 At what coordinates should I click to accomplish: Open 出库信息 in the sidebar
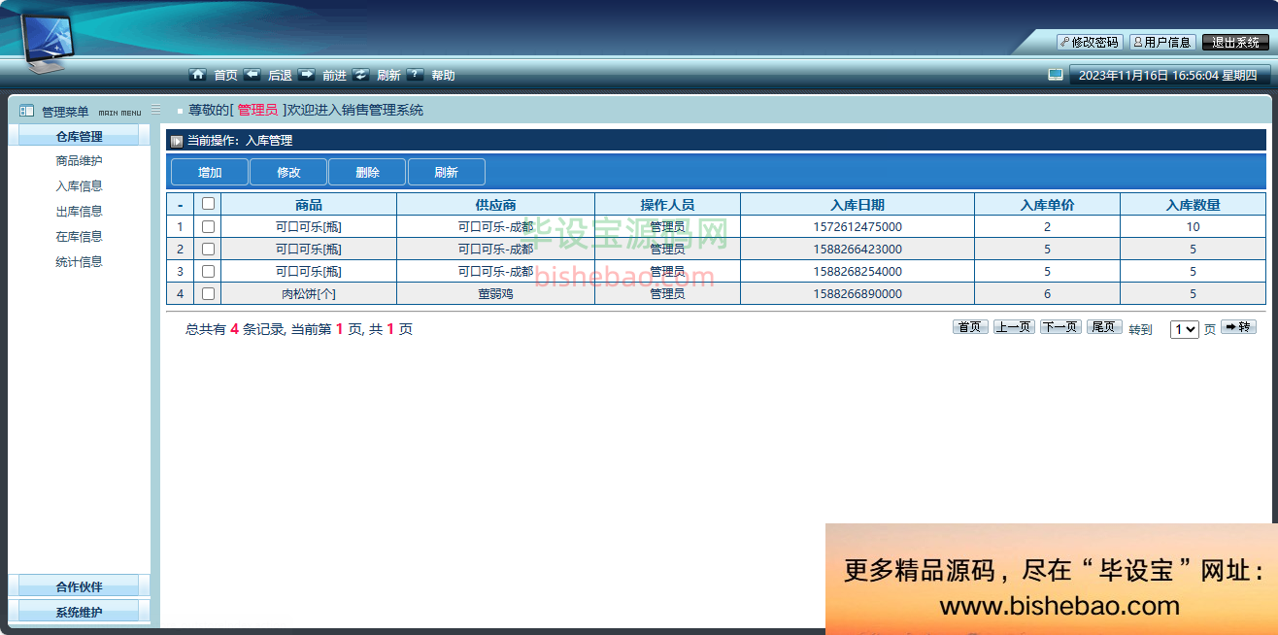(x=79, y=211)
